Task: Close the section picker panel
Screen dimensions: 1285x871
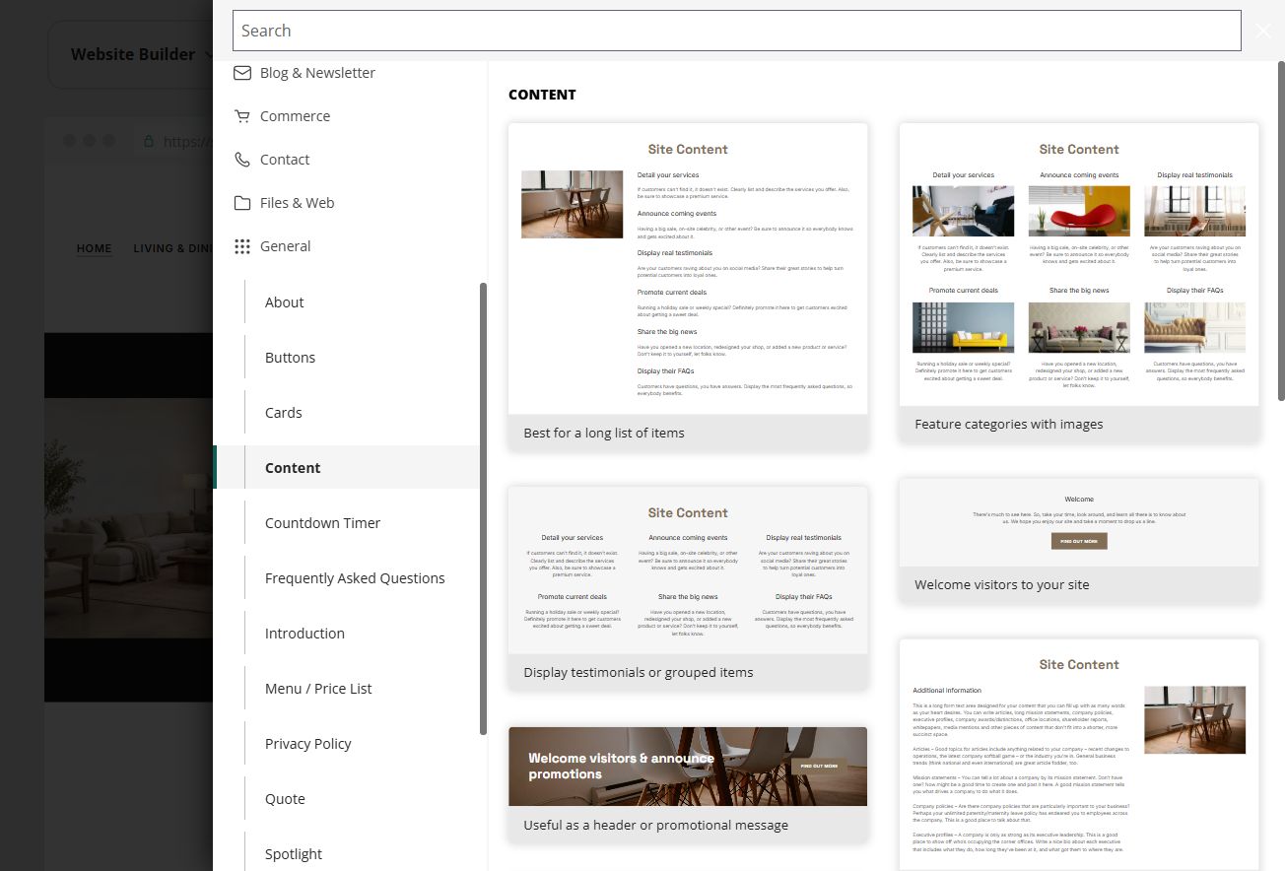Action: click(x=1263, y=31)
